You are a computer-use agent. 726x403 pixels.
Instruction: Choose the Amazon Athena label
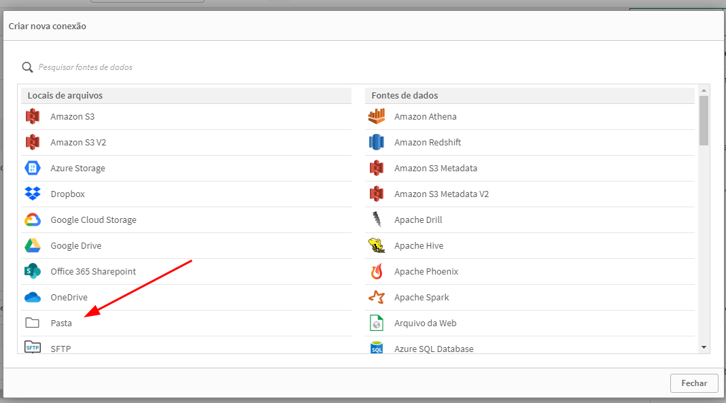point(426,117)
